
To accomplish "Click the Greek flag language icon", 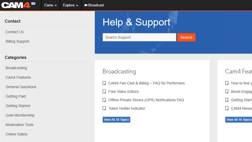I will (33, 3).
